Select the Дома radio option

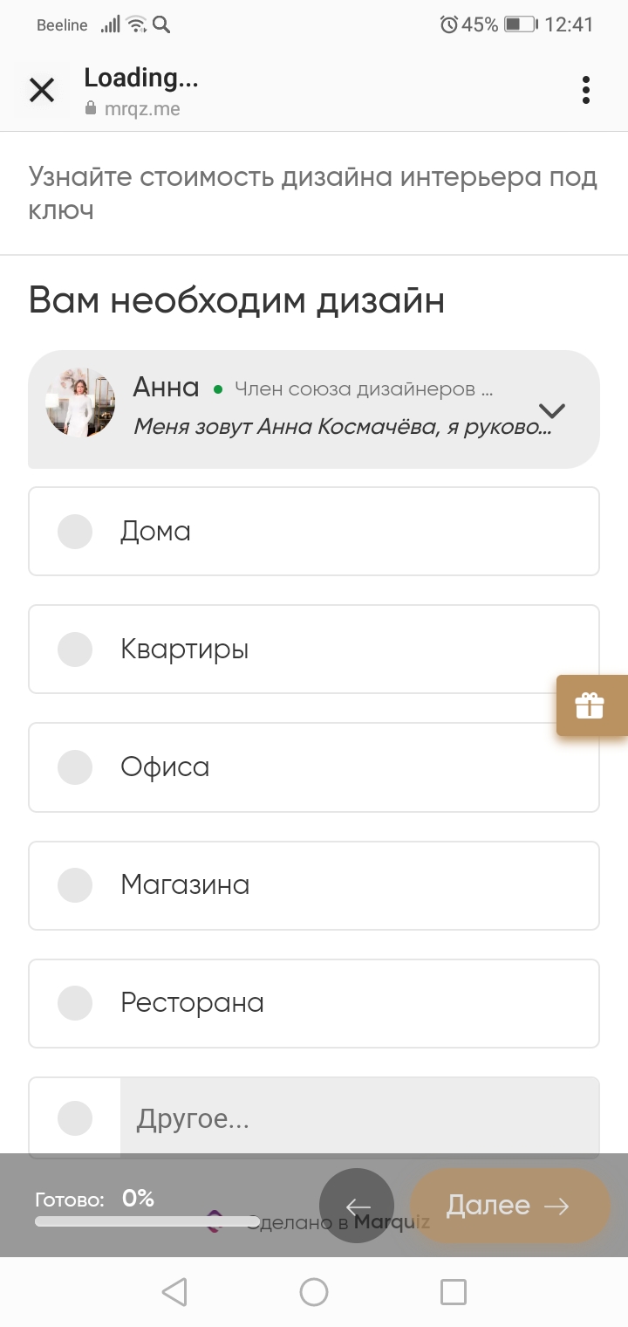314,531
